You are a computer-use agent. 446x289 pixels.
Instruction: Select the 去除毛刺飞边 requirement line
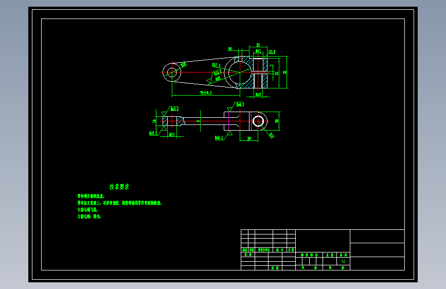87,210
